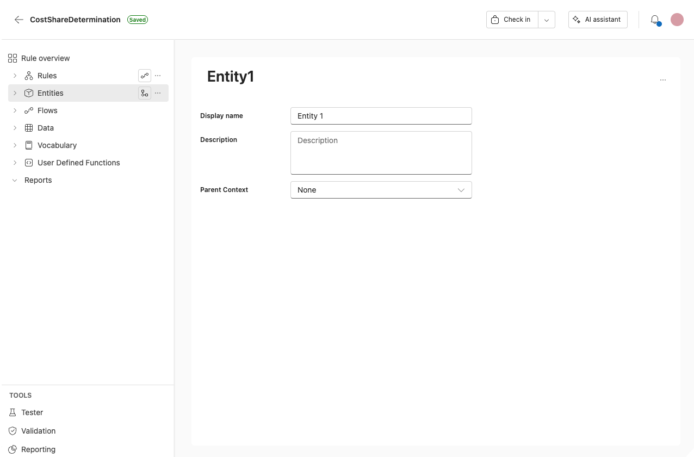Image resolution: width=694 pixels, height=457 pixels.
Task: Click the Entities cube icon
Action: point(29,93)
